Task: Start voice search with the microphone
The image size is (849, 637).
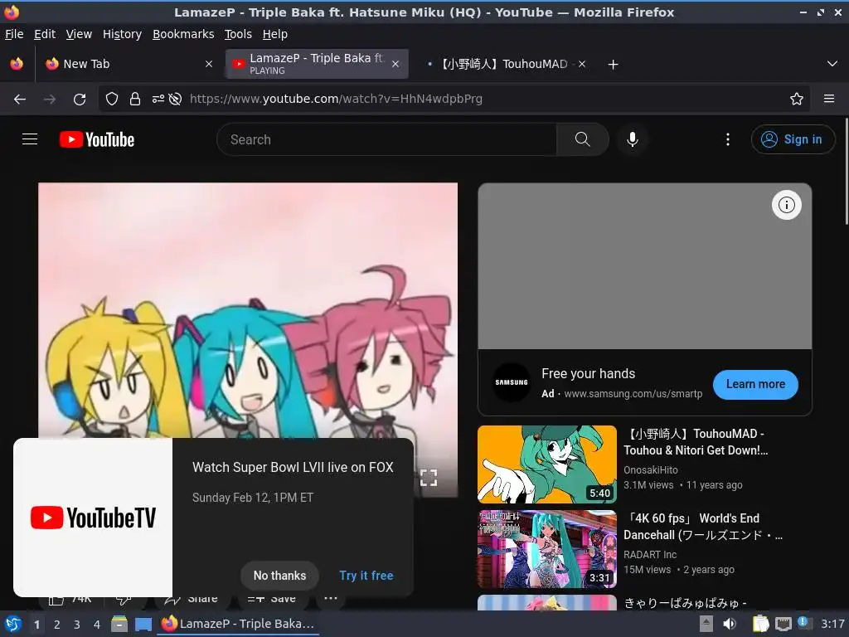Action: [632, 139]
